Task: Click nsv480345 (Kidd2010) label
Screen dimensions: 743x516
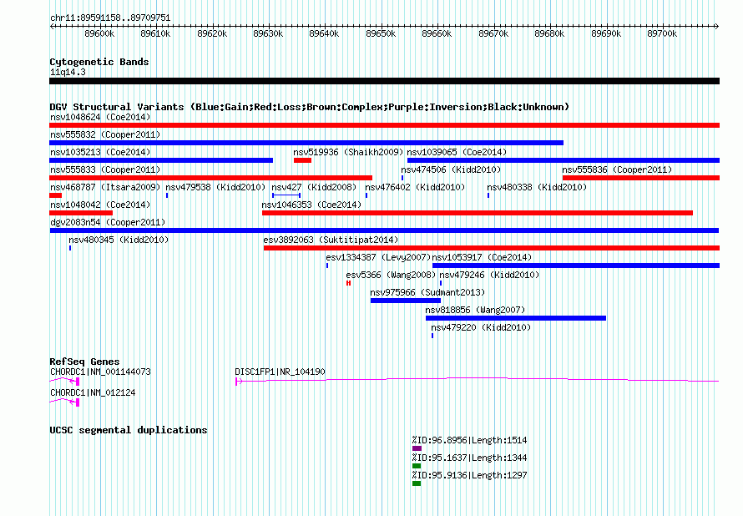Action: [x=119, y=240]
